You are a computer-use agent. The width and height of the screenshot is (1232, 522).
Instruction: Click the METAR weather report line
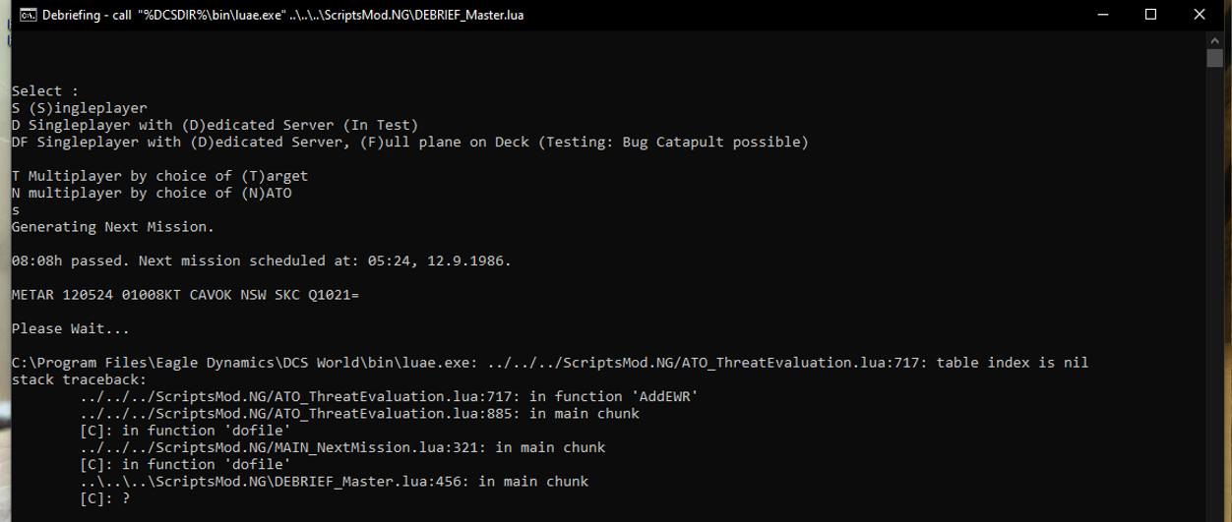(185, 295)
